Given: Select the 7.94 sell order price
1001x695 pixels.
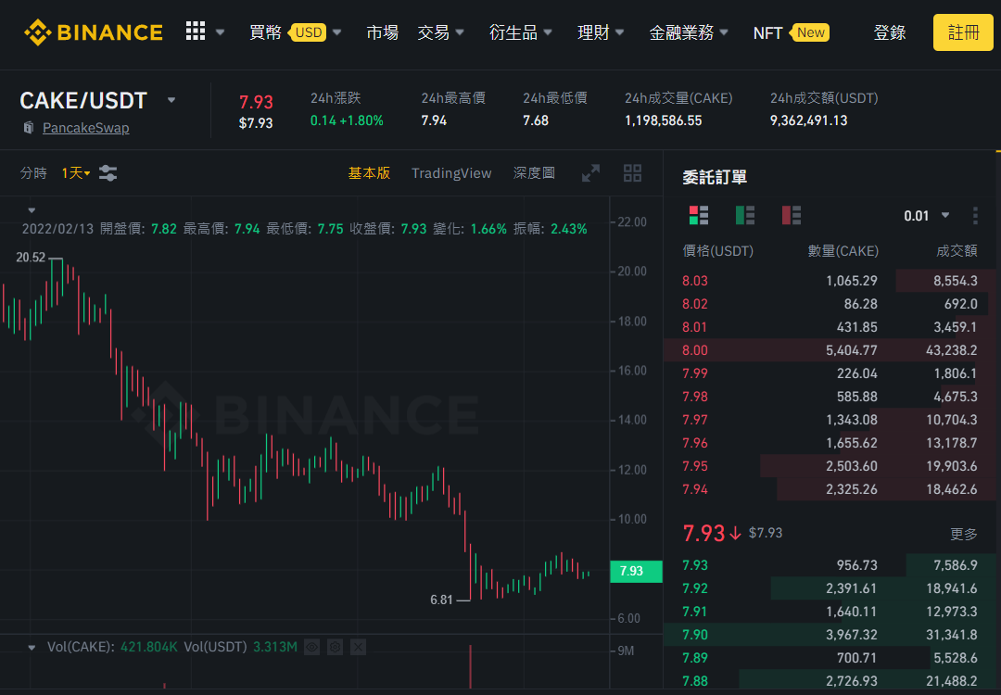Looking at the screenshot, I should [694, 489].
